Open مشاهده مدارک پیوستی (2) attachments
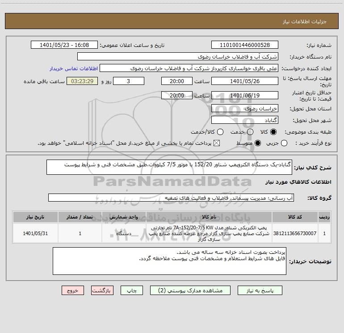Image resolution: width=344 pixels, height=333 pixels. click(190, 291)
